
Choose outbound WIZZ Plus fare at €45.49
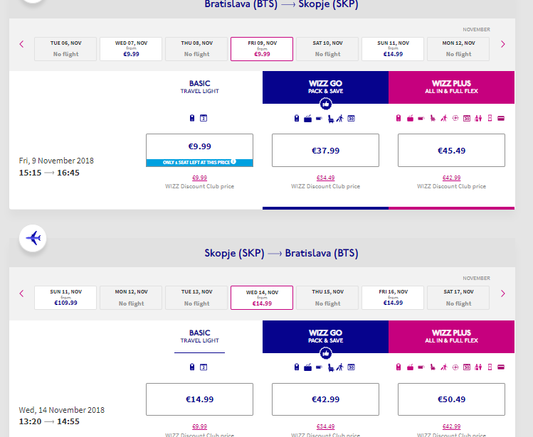(451, 150)
